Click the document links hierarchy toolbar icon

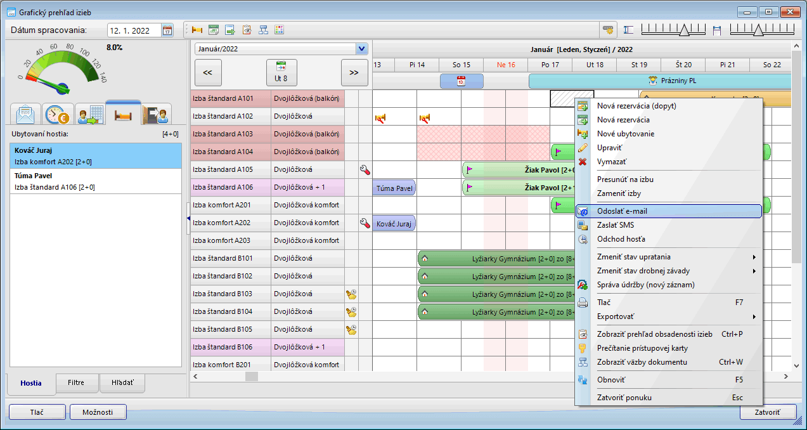[x=263, y=30]
